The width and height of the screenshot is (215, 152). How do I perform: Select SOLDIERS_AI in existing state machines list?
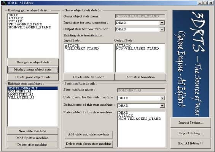click(x=19, y=91)
